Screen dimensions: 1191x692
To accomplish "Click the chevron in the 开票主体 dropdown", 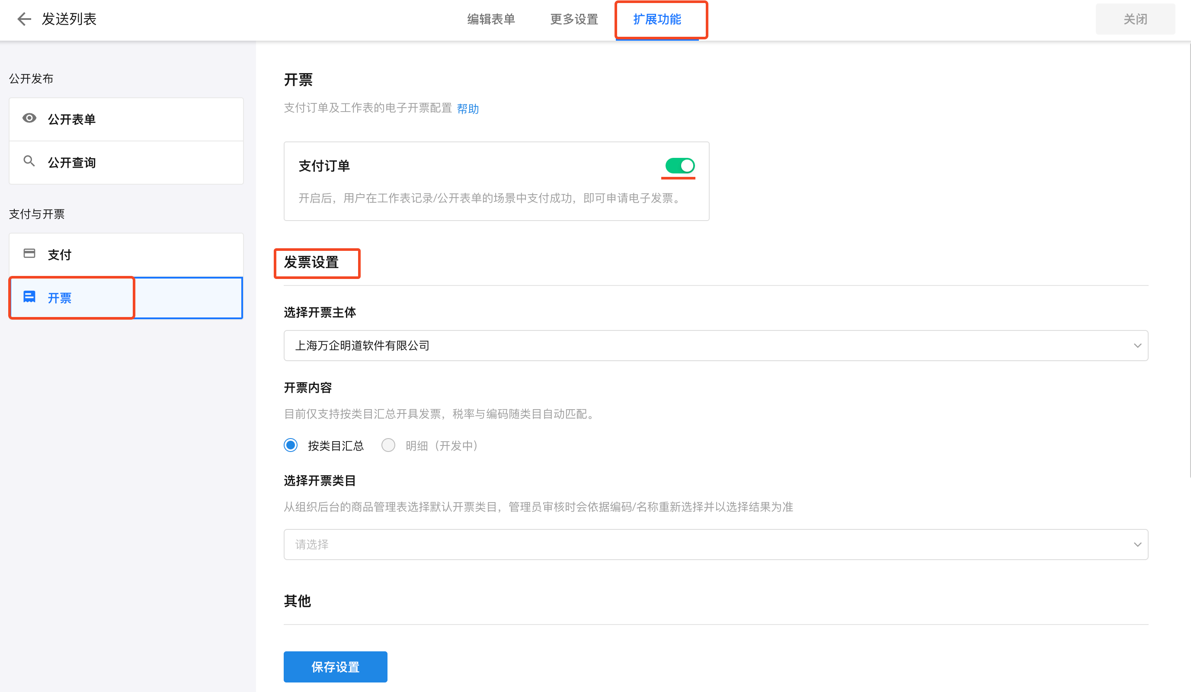I will coord(1137,346).
